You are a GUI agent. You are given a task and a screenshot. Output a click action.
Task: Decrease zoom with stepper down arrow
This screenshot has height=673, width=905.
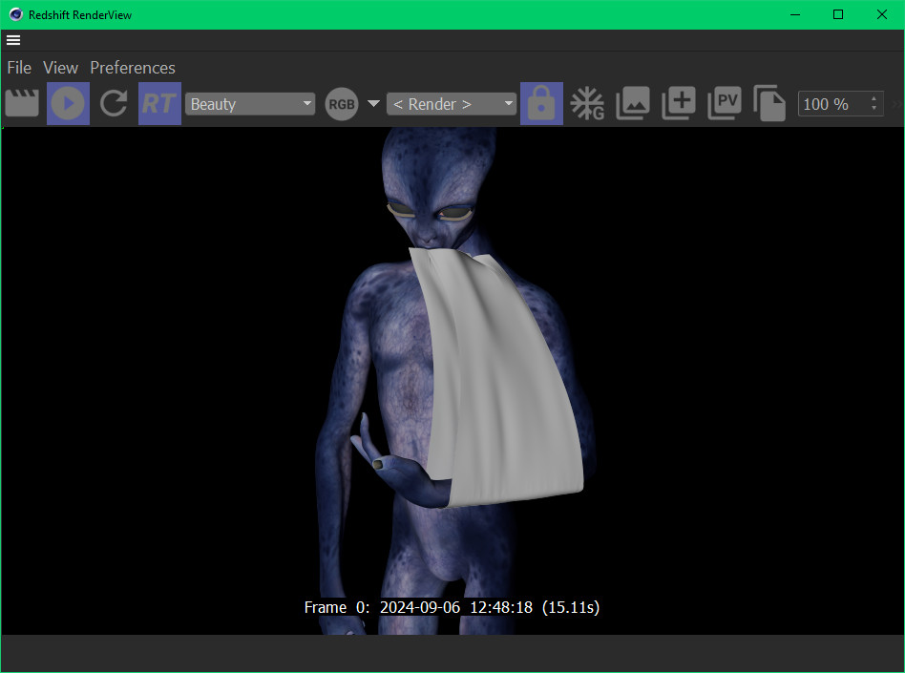click(x=873, y=109)
